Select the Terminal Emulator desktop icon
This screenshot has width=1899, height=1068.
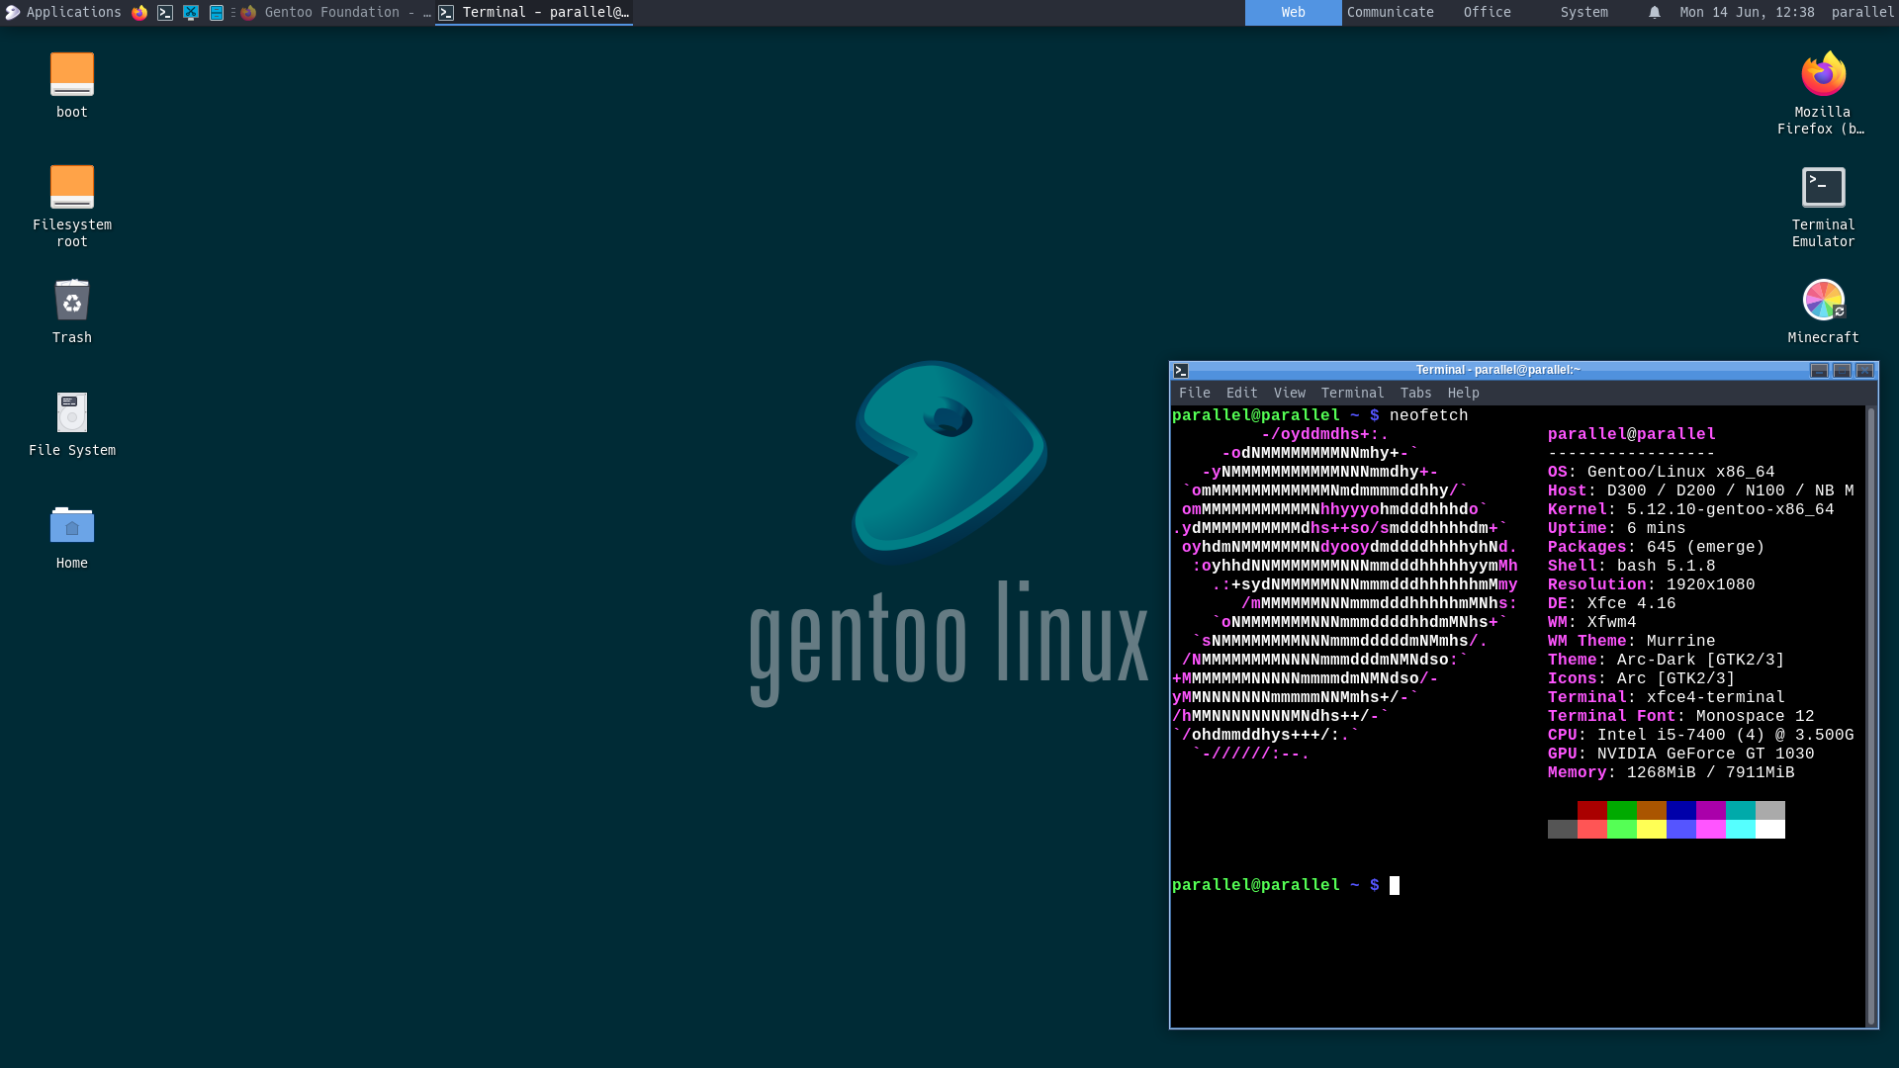click(1823, 206)
